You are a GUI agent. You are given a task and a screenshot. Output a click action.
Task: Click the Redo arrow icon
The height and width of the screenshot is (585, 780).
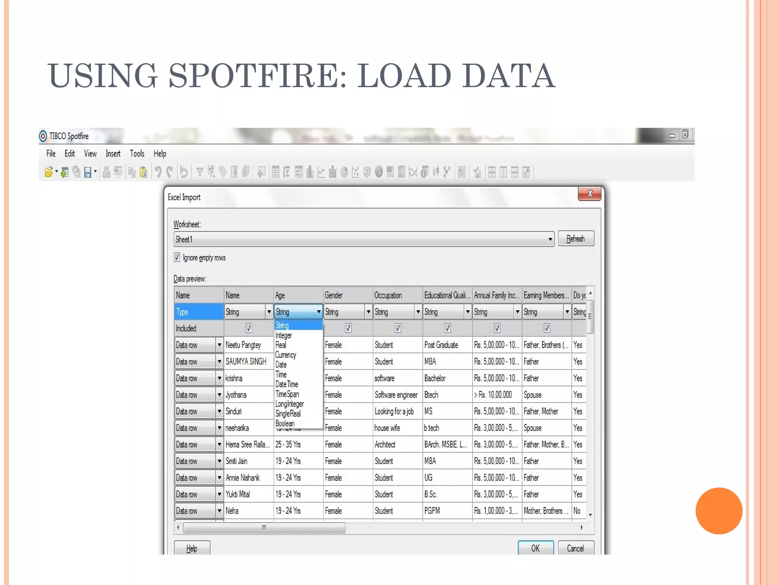click(x=169, y=173)
